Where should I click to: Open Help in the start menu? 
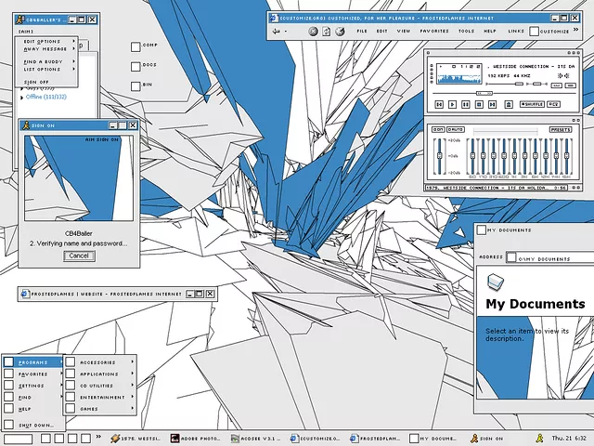point(32,409)
